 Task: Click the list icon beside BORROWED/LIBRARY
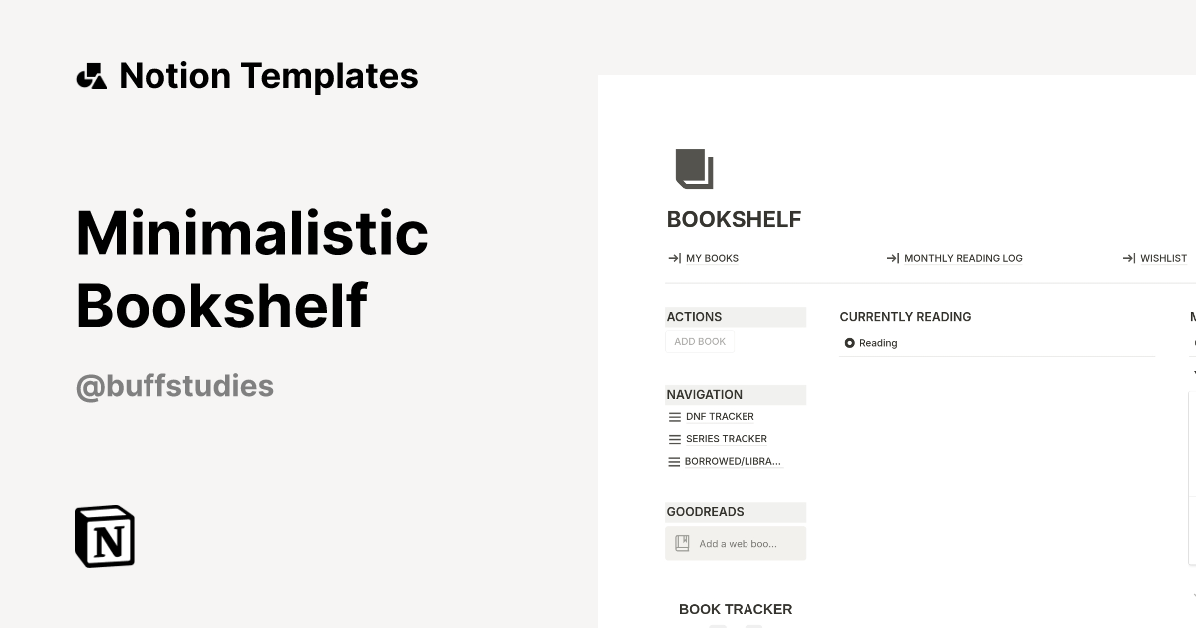(x=674, y=461)
